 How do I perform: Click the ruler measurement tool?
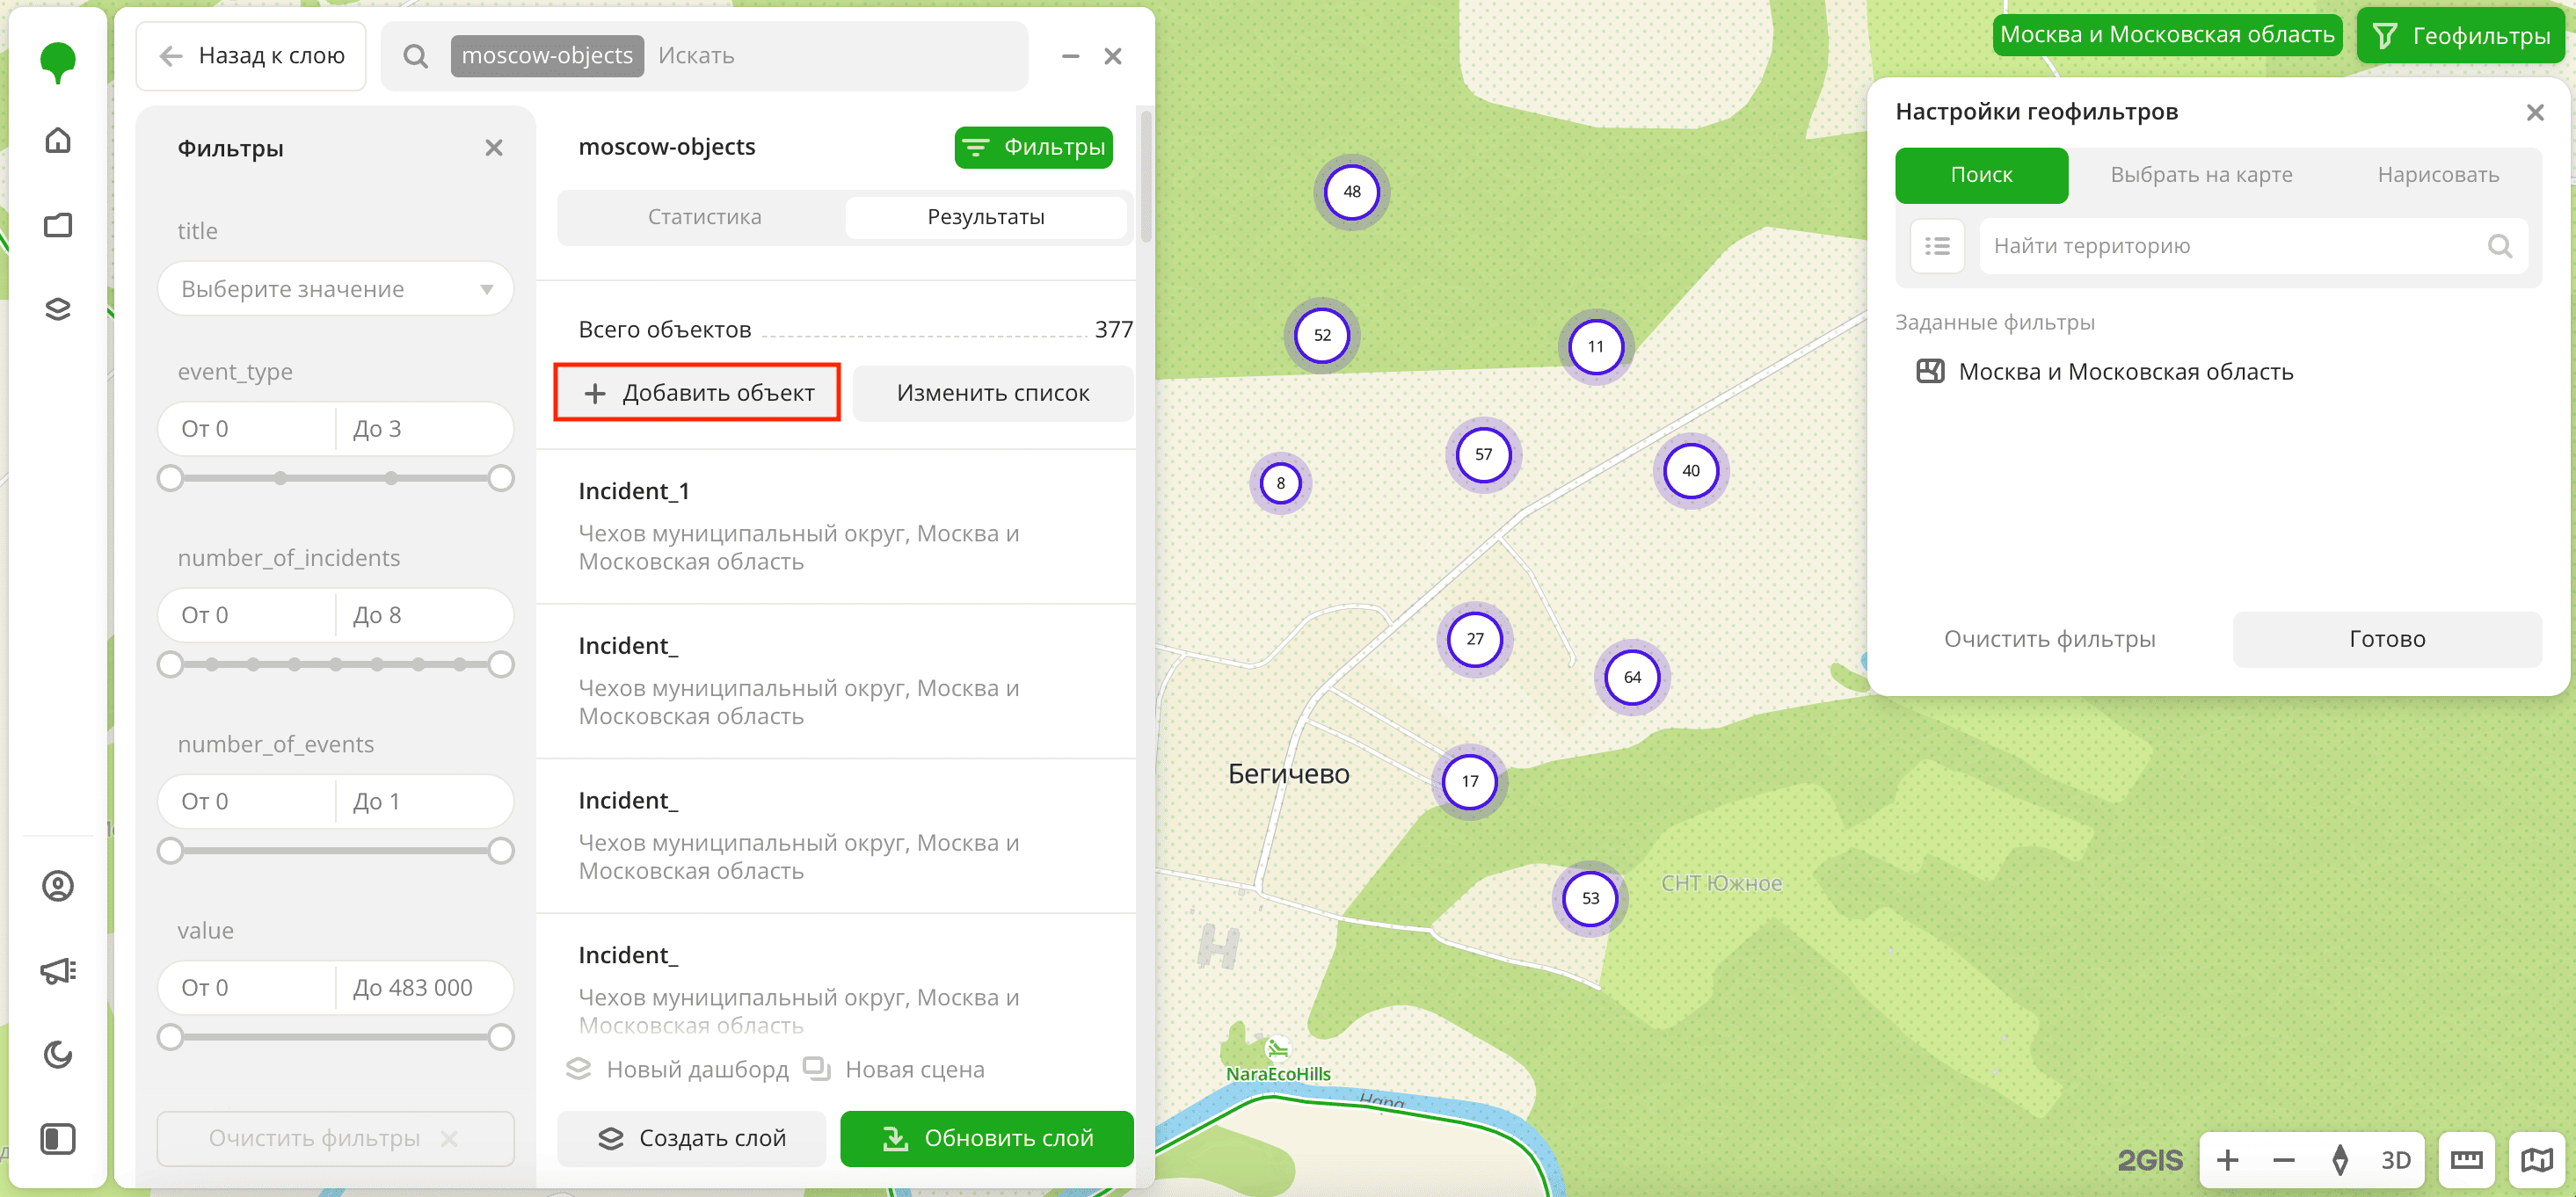[2466, 1160]
